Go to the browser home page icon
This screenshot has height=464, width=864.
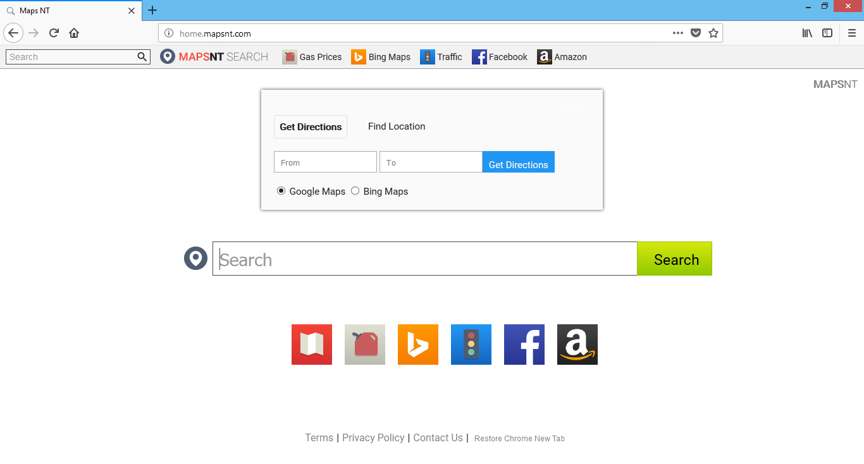tap(73, 33)
